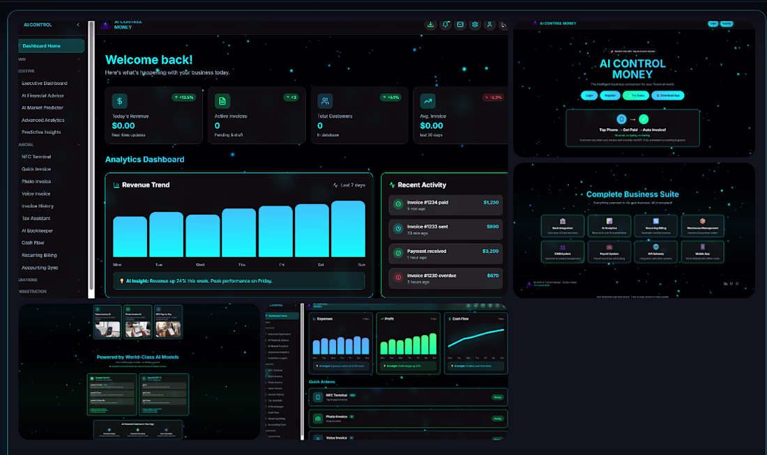Click the Register button under the AI Control Money title
Image resolution: width=767 pixels, height=455 pixels.
610,95
